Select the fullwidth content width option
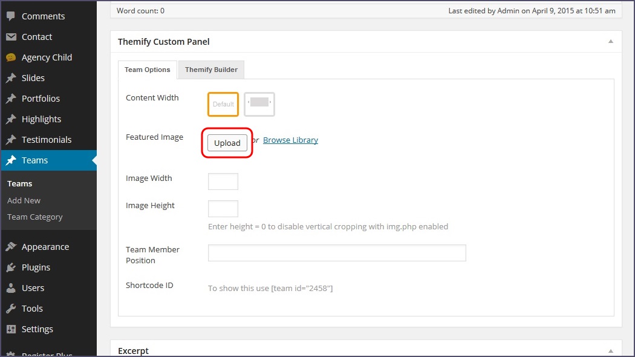Image resolution: width=635 pixels, height=357 pixels. click(x=259, y=104)
